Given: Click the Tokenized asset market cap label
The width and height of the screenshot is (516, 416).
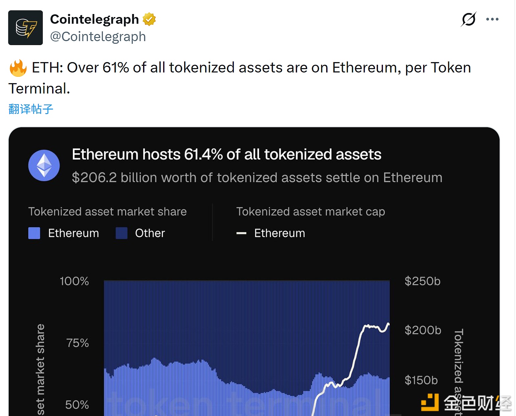Looking at the screenshot, I should pos(310,212).
